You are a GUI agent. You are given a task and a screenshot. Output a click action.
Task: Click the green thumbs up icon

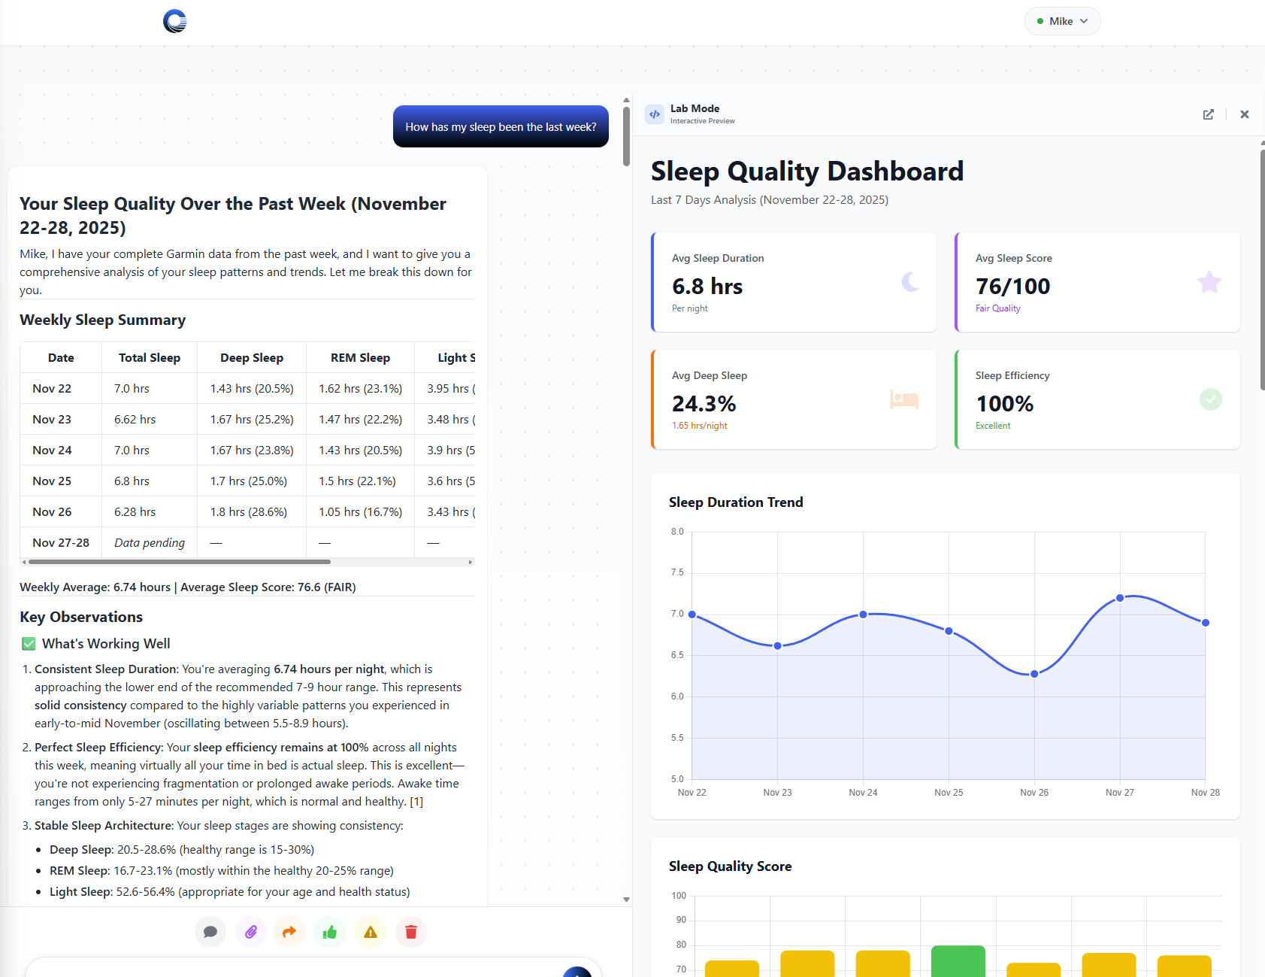click(330, 932)
